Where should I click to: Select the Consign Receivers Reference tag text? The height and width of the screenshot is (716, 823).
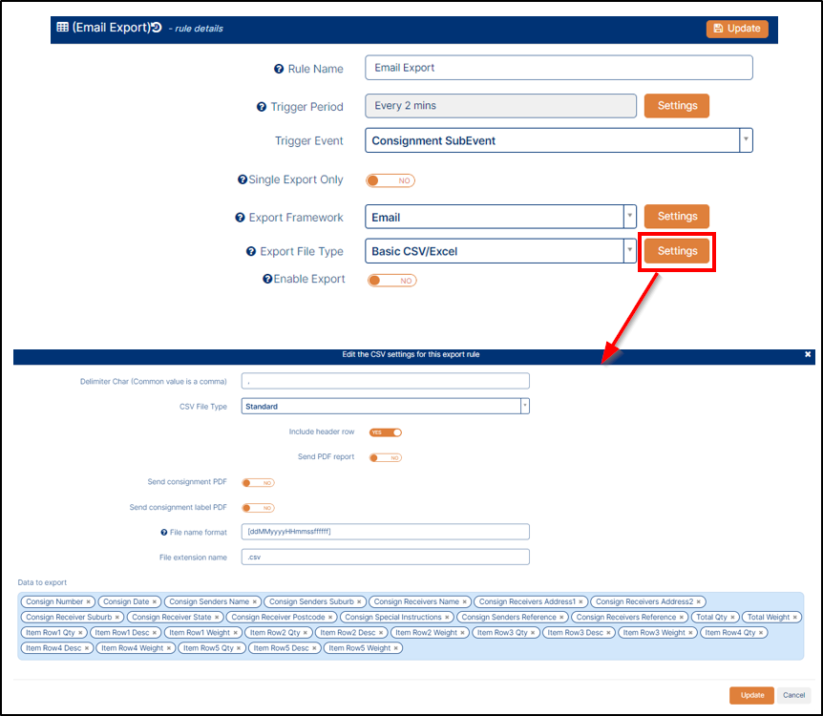point(625,618)
